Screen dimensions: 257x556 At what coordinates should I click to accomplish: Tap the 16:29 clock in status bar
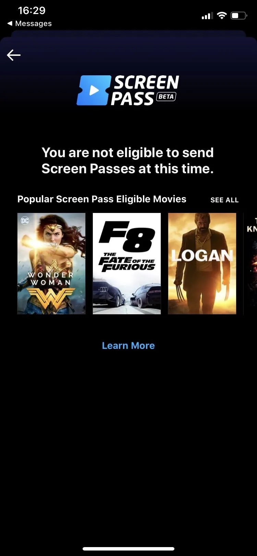[x=32, y=10]
